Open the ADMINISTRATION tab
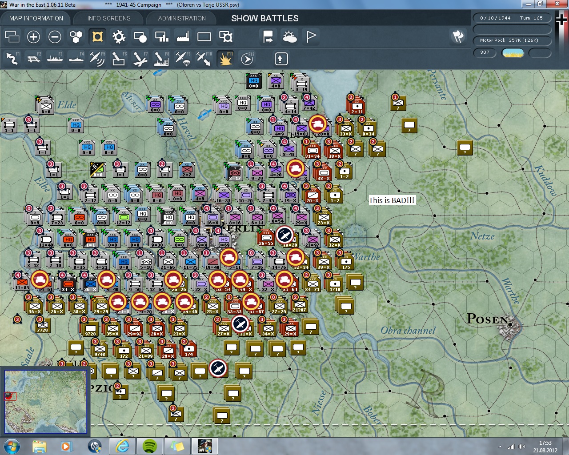The width and height of the screenshot is (569, 455). coord(182,18)
